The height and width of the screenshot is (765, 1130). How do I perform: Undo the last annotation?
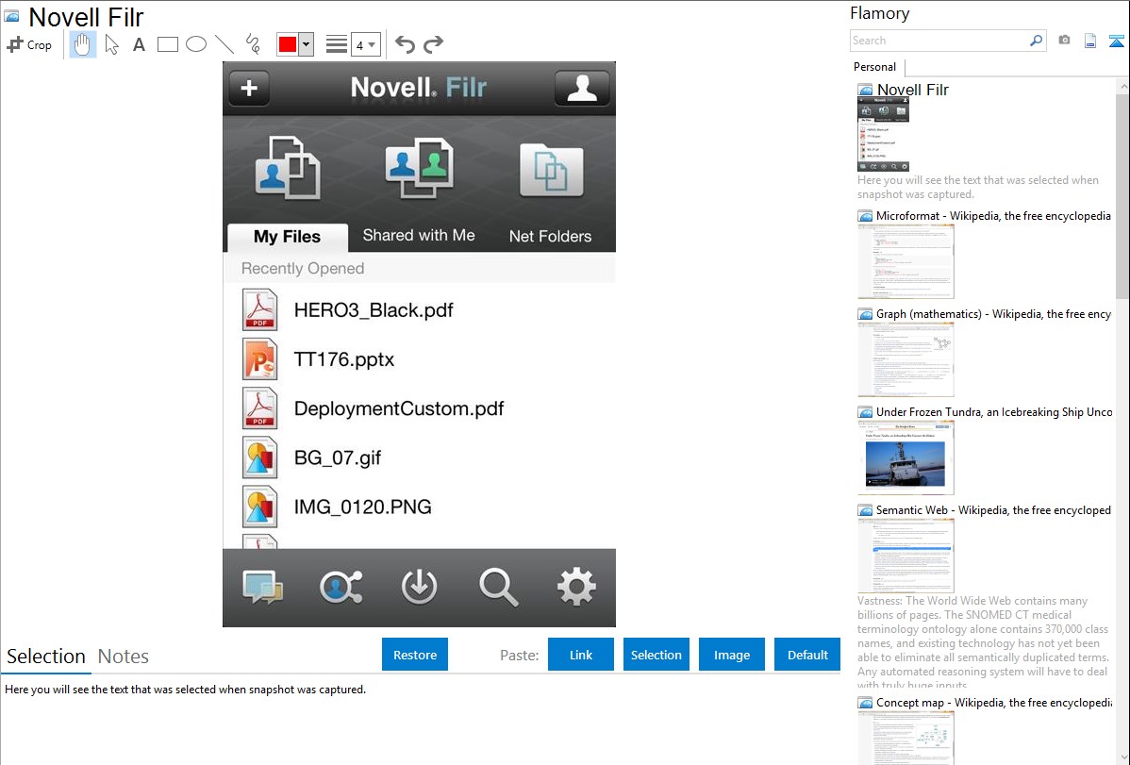[x=405, y=44]
